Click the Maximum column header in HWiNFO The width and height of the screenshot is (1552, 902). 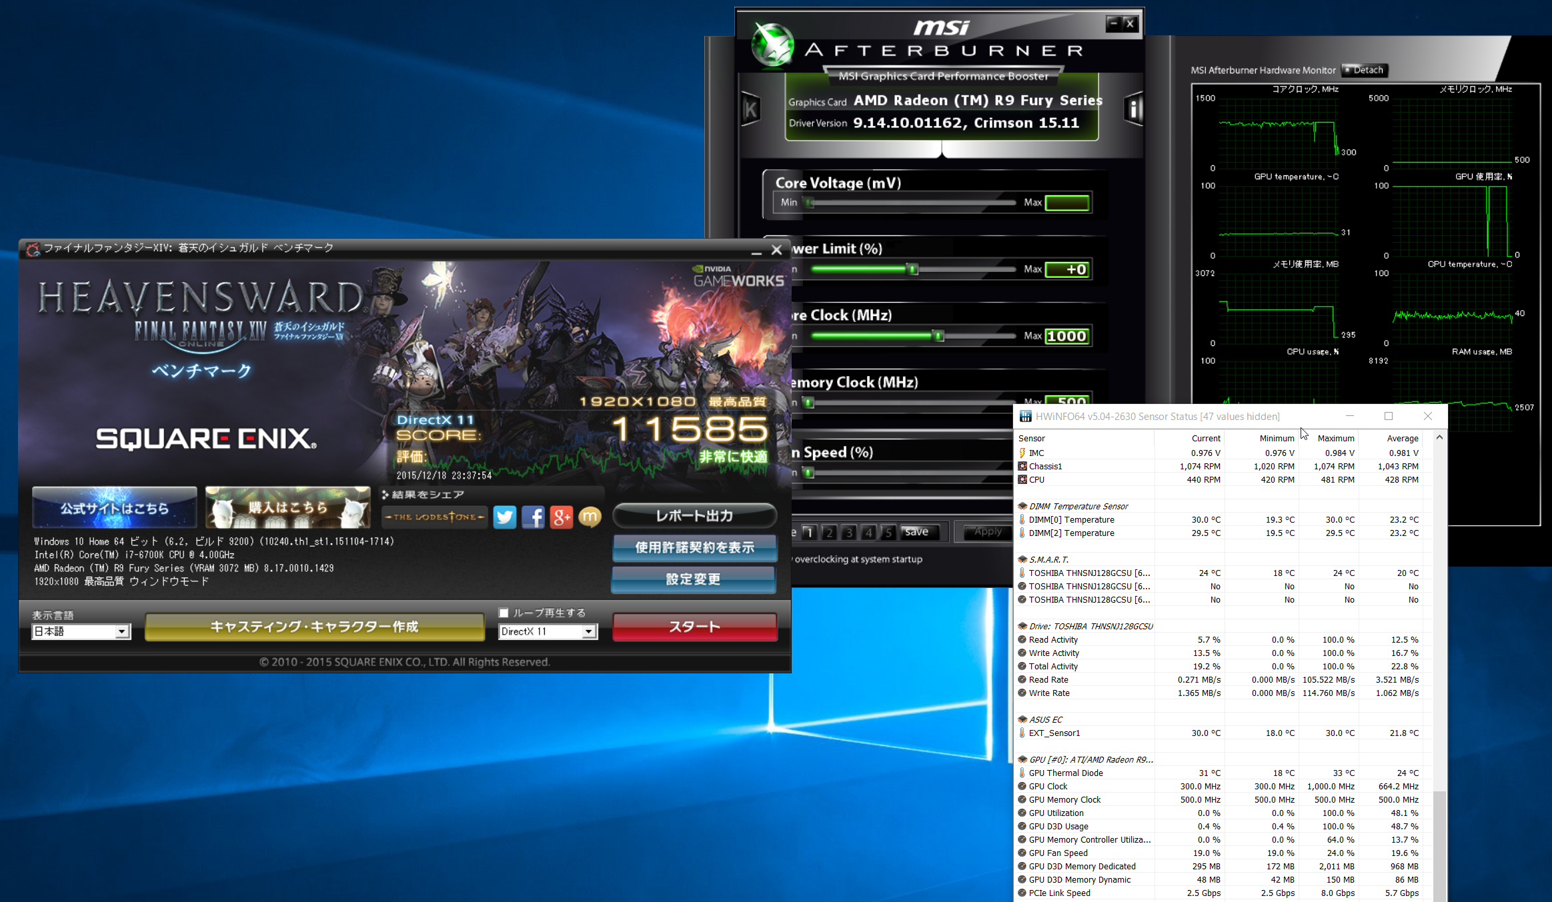[1335, 438]
